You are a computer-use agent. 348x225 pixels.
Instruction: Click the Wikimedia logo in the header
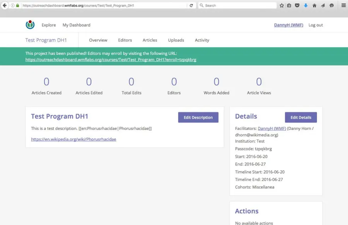30,25
